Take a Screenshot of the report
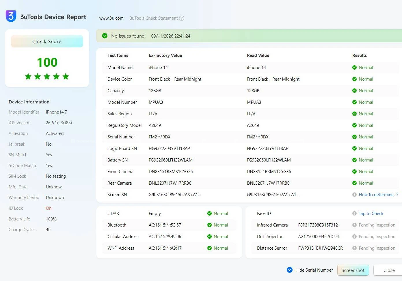 [353, 270]
